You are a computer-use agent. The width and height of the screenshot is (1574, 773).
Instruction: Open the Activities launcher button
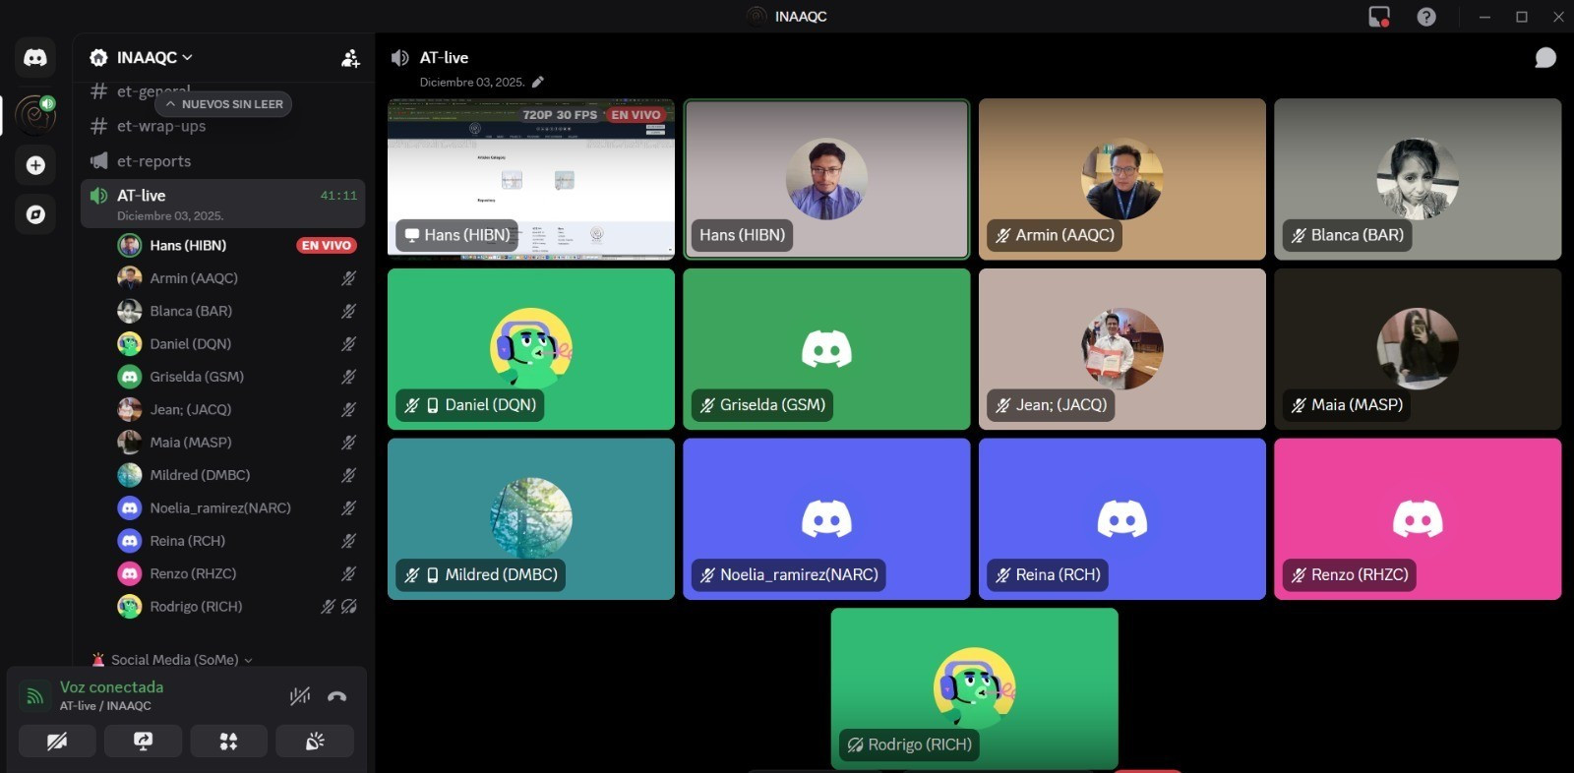pos(228,742)
